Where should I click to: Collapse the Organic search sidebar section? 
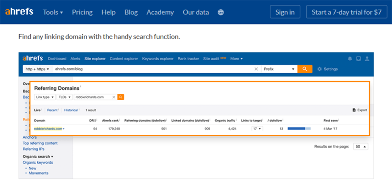(38, 156)
